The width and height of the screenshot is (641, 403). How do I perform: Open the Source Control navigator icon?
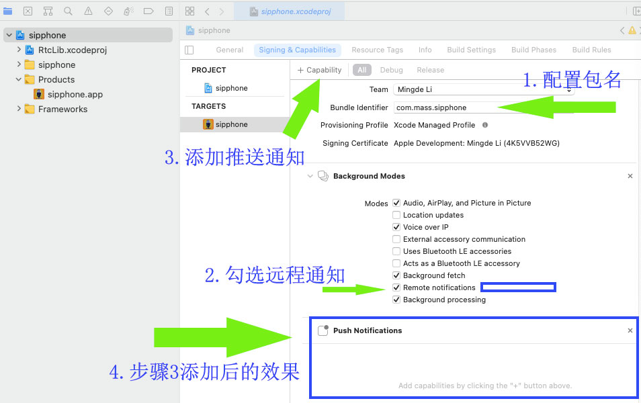[x=28, y=11]
